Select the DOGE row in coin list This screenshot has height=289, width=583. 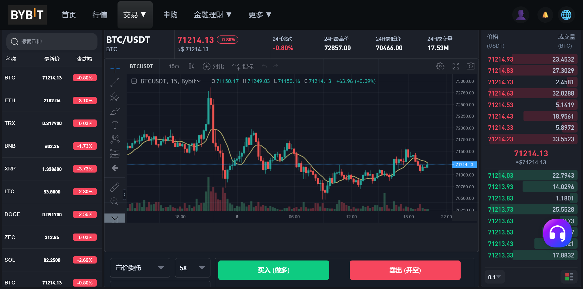click(52, 214)
